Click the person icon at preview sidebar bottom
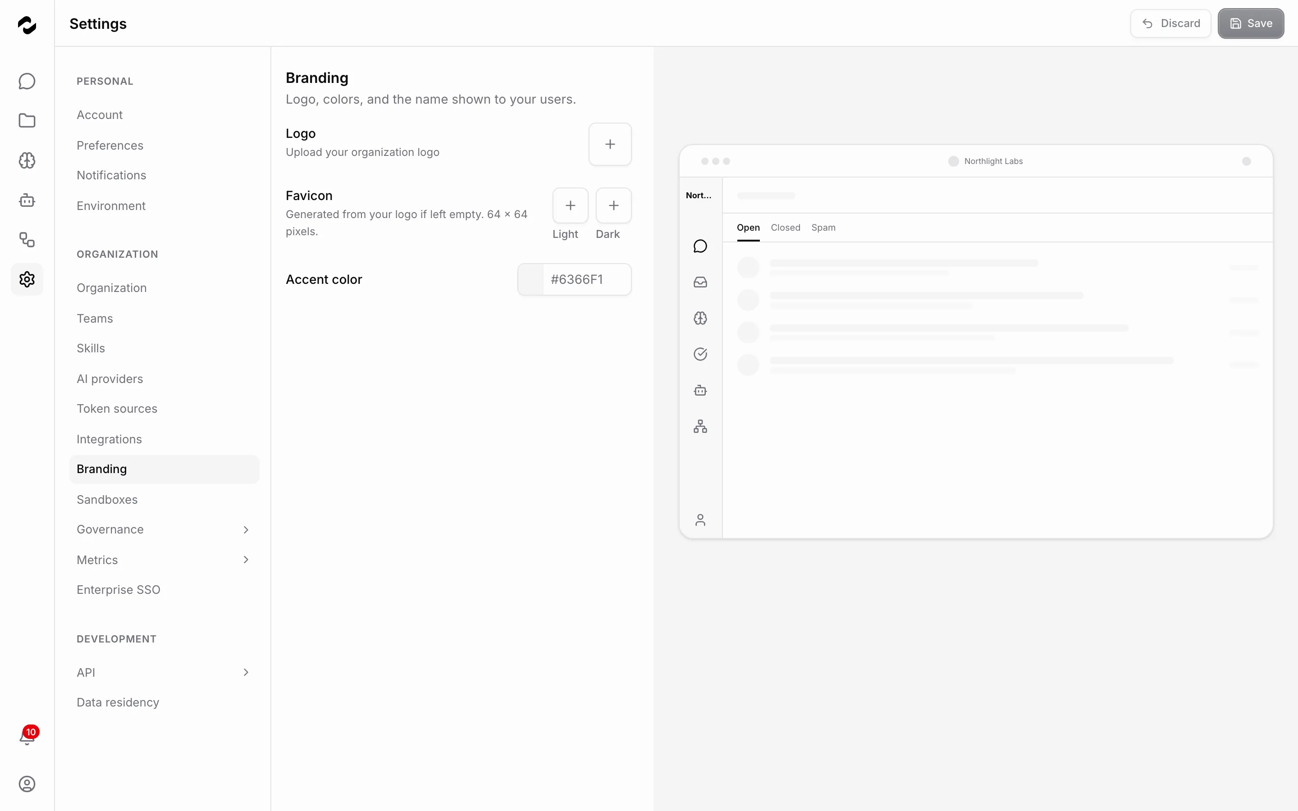1298x811 pixels. tap(700, 520)
